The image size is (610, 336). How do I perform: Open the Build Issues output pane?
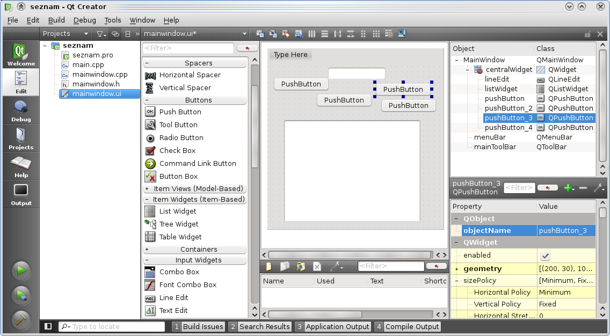click(x=198, y=327)
